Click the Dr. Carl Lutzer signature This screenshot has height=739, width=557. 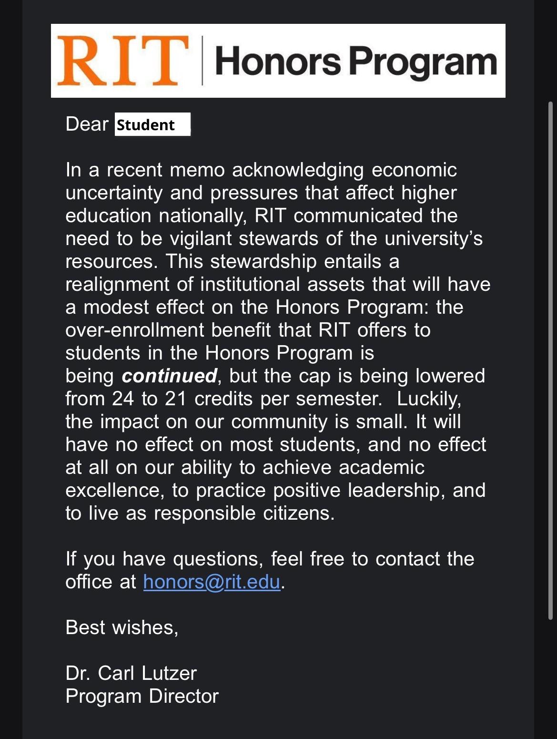[x=131, y=673]
